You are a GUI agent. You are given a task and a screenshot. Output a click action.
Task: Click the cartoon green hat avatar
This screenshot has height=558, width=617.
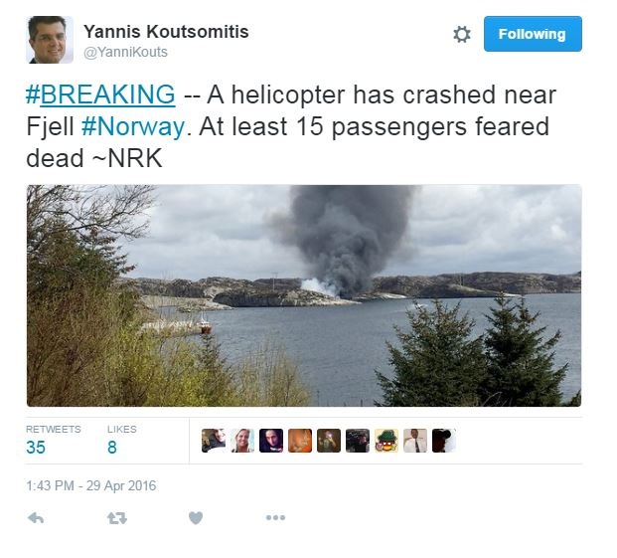click(386, 441)
